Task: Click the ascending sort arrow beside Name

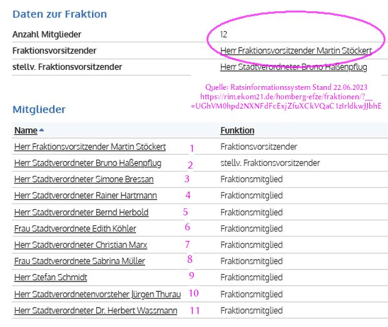Action: 41,130
